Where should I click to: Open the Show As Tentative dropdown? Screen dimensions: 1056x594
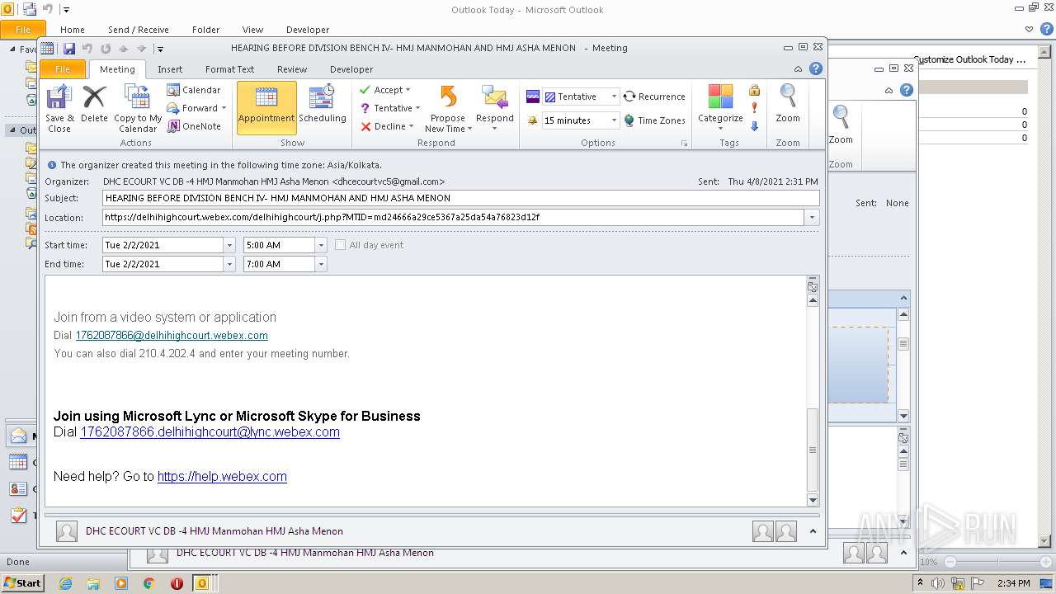614,97
